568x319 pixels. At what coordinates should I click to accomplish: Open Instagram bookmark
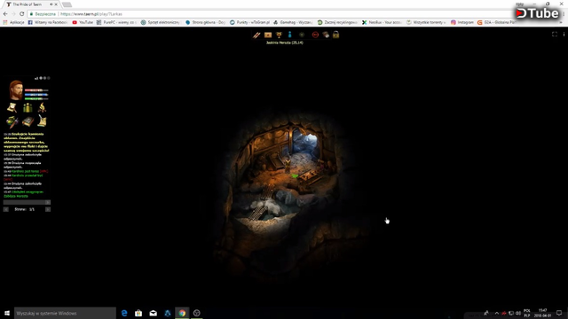pyautogui.click(x=461, y=22)
